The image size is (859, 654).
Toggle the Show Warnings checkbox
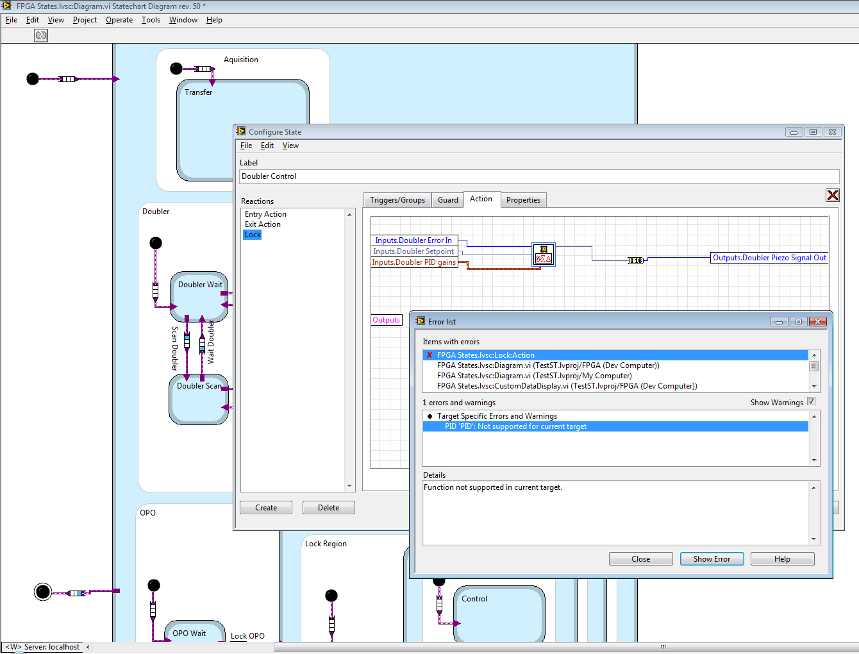811,401
